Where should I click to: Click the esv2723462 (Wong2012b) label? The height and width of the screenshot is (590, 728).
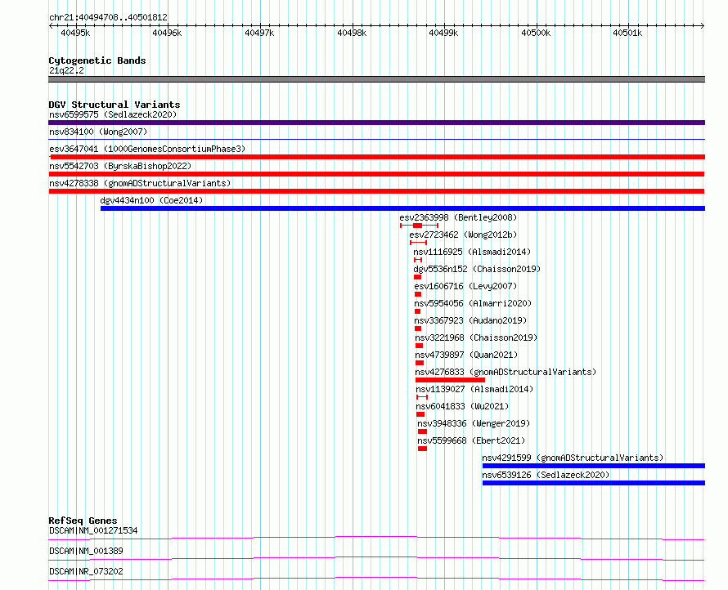click(x=463, y=235)
